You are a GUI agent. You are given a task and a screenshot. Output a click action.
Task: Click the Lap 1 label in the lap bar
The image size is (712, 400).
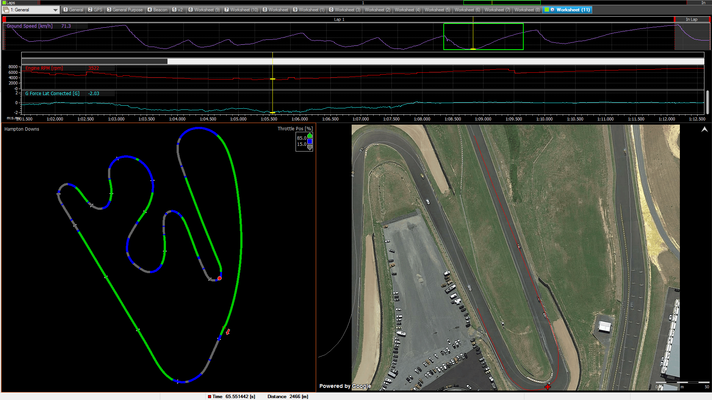[339, 19]
